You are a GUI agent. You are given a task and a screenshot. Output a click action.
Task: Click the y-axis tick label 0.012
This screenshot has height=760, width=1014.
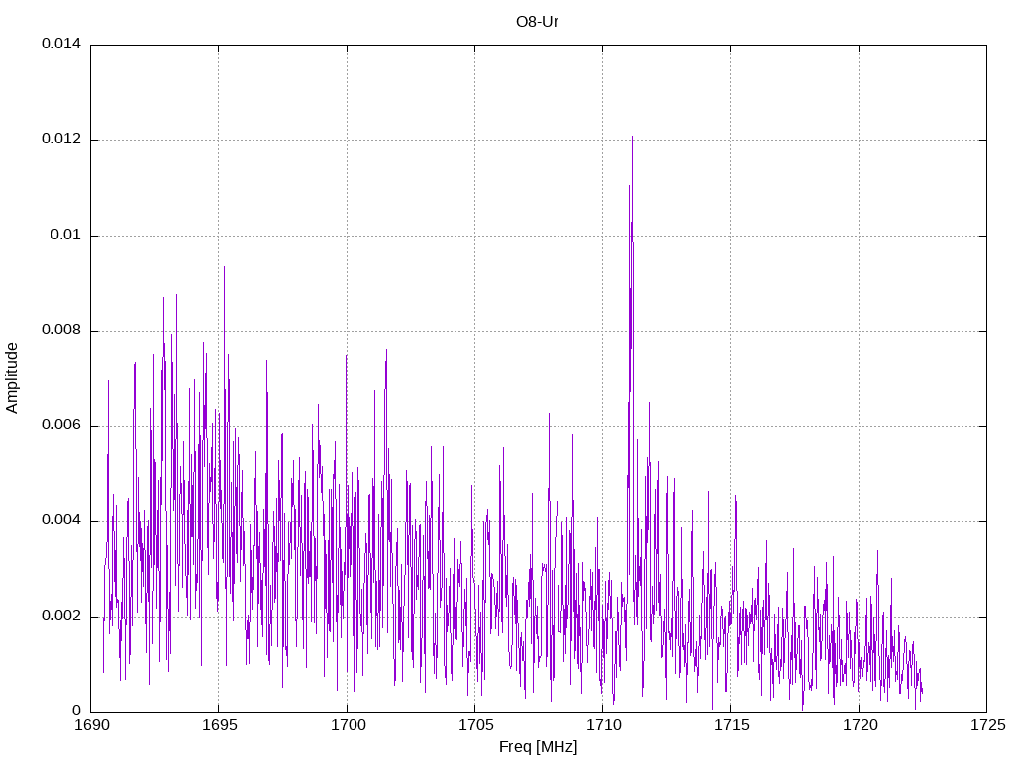(x=61, y=139)
